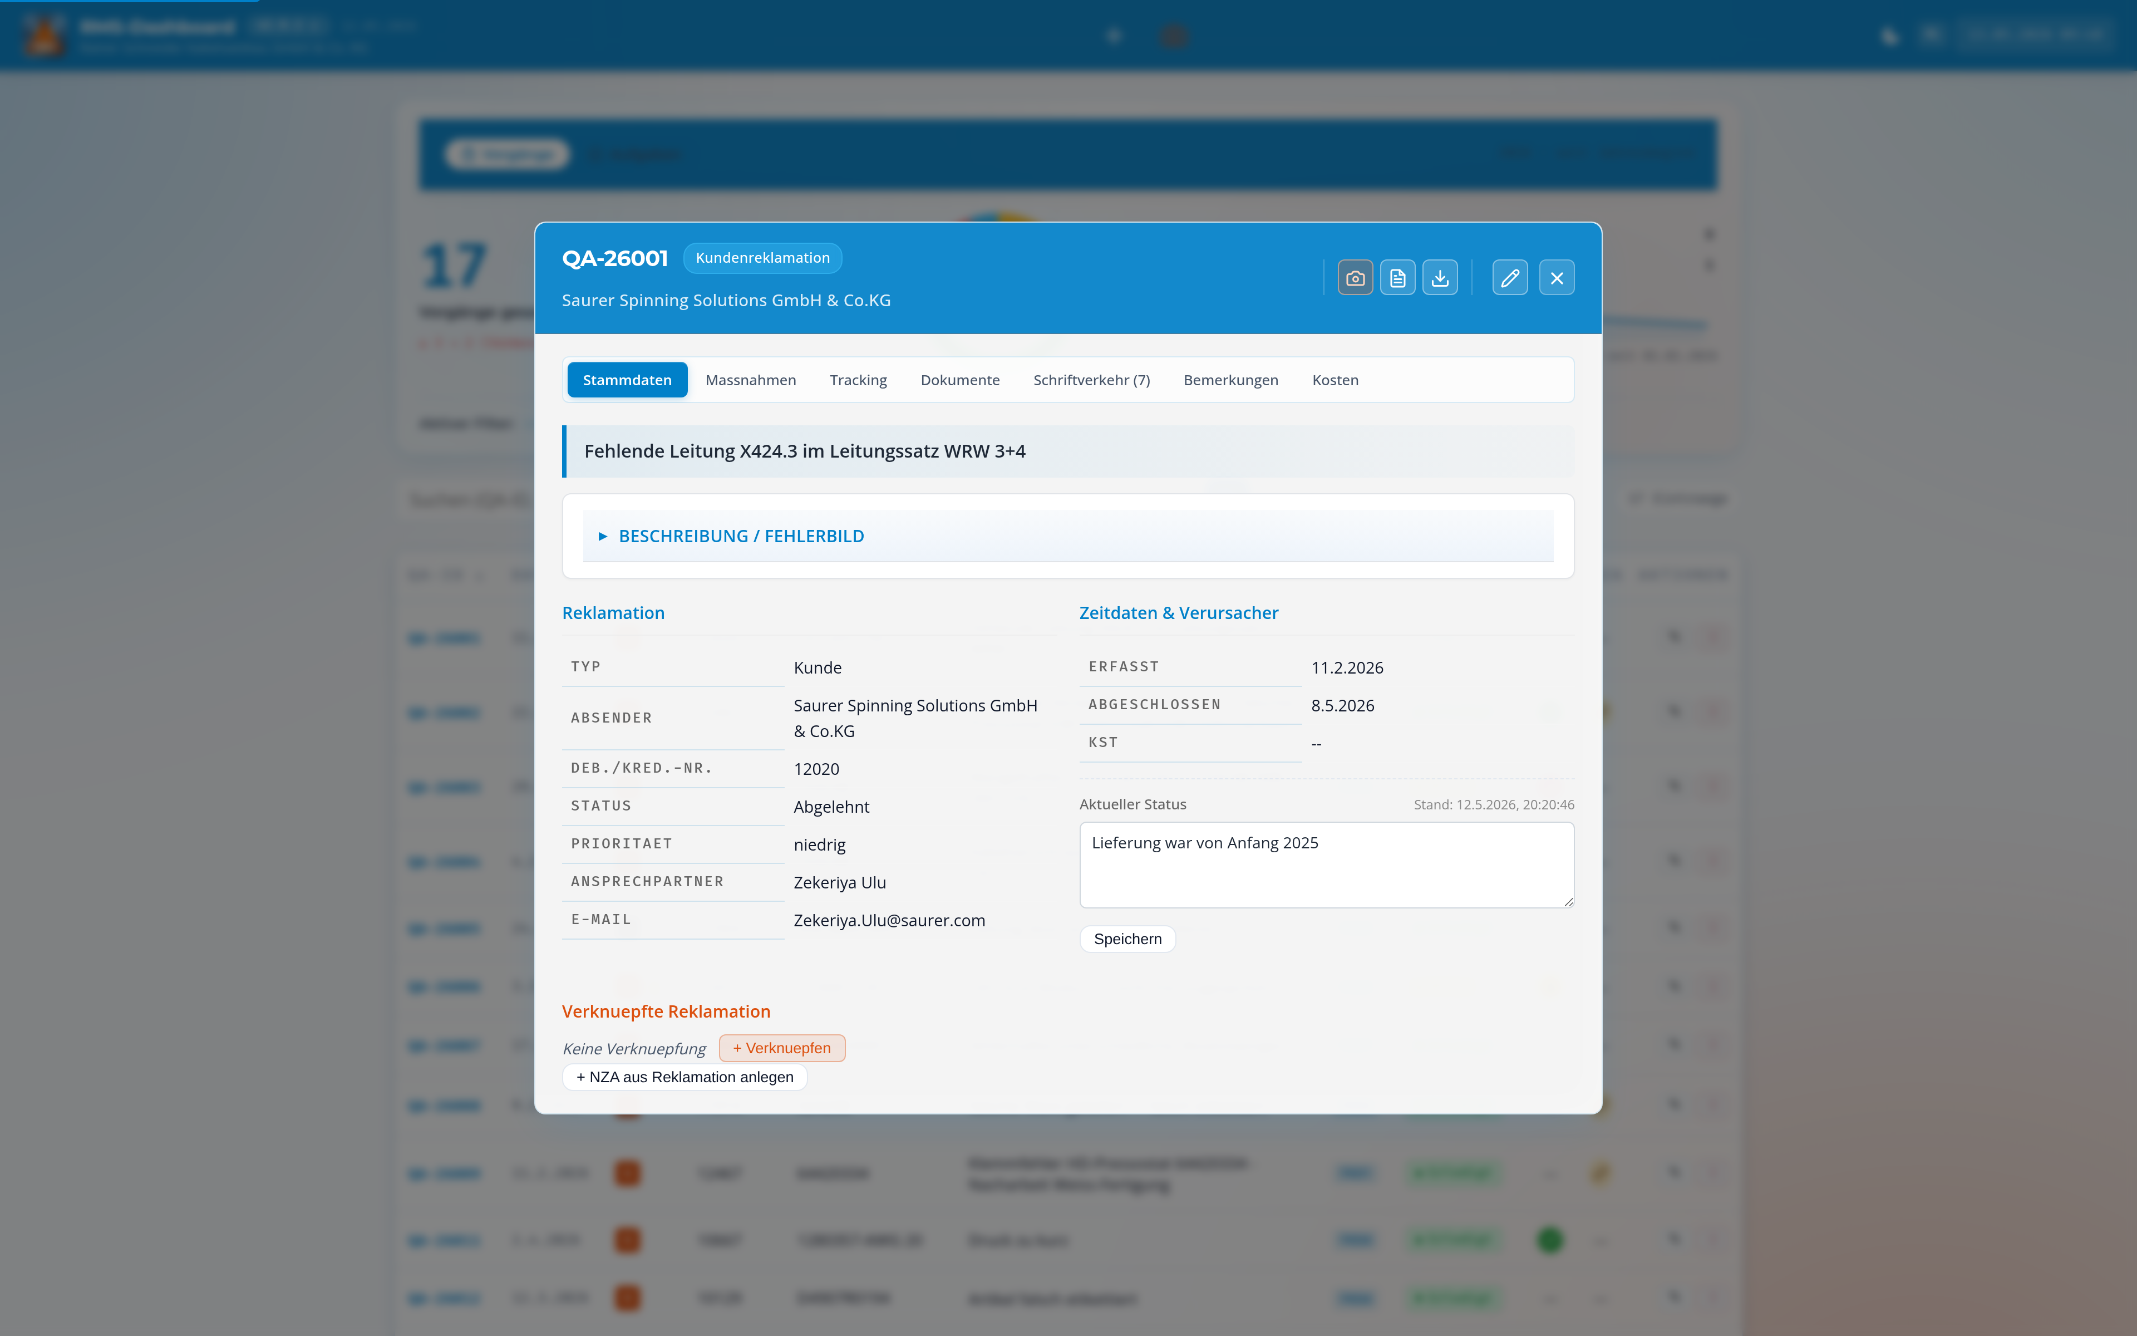Click the title Fehlende Leitung X424.3
This screenshot has width=2137, height=1336.
pyautogui.click(x=805, y=451)
